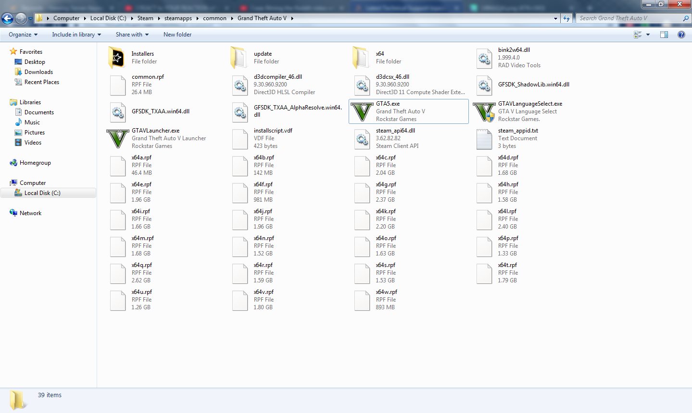This screenshot has height=413, width=692.
Task: Select the GTAVLauncher.exe icon
Action: coord(117,138)
